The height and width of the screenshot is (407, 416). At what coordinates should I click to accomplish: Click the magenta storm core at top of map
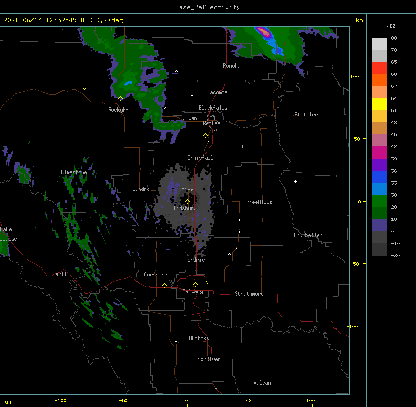click(263, 32)
